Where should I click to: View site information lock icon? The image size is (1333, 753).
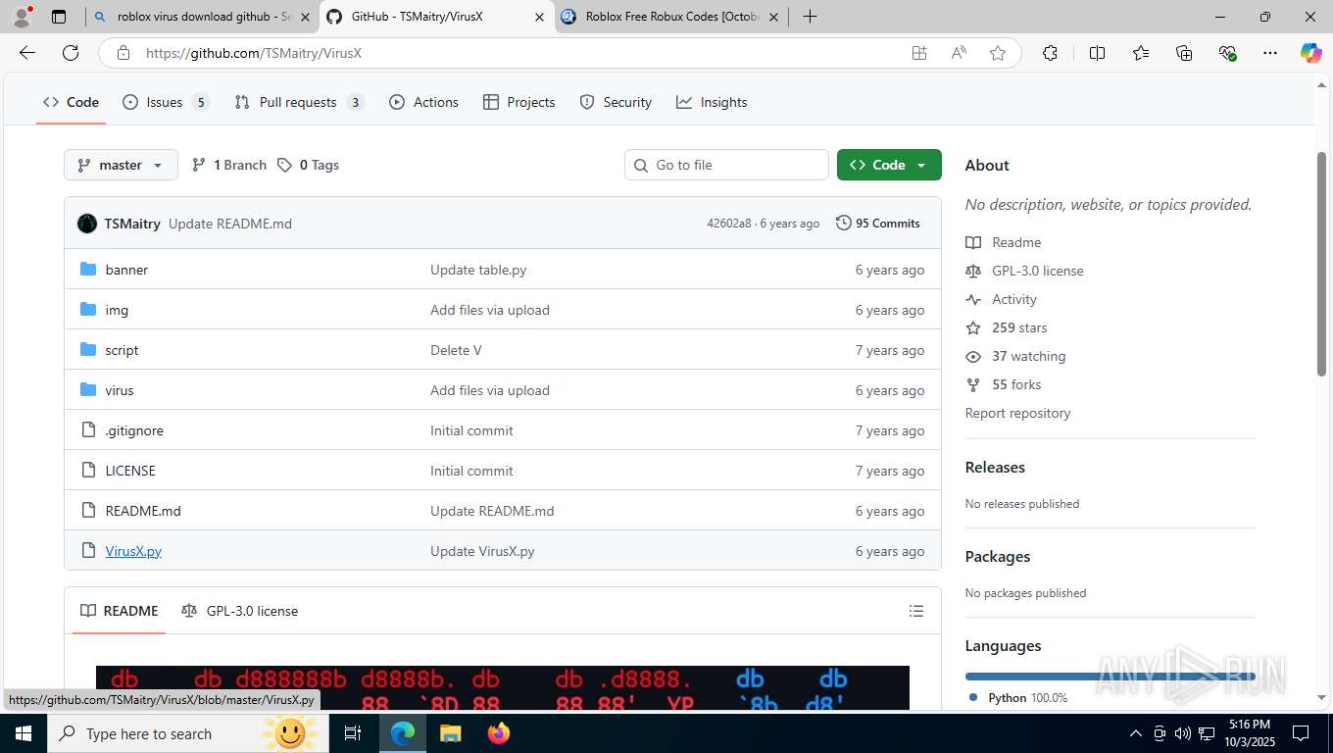[123, 53]
